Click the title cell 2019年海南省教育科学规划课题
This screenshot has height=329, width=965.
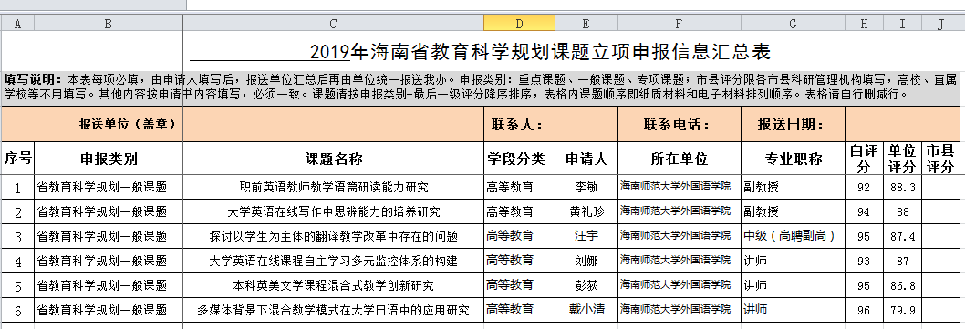coord(541,50)
